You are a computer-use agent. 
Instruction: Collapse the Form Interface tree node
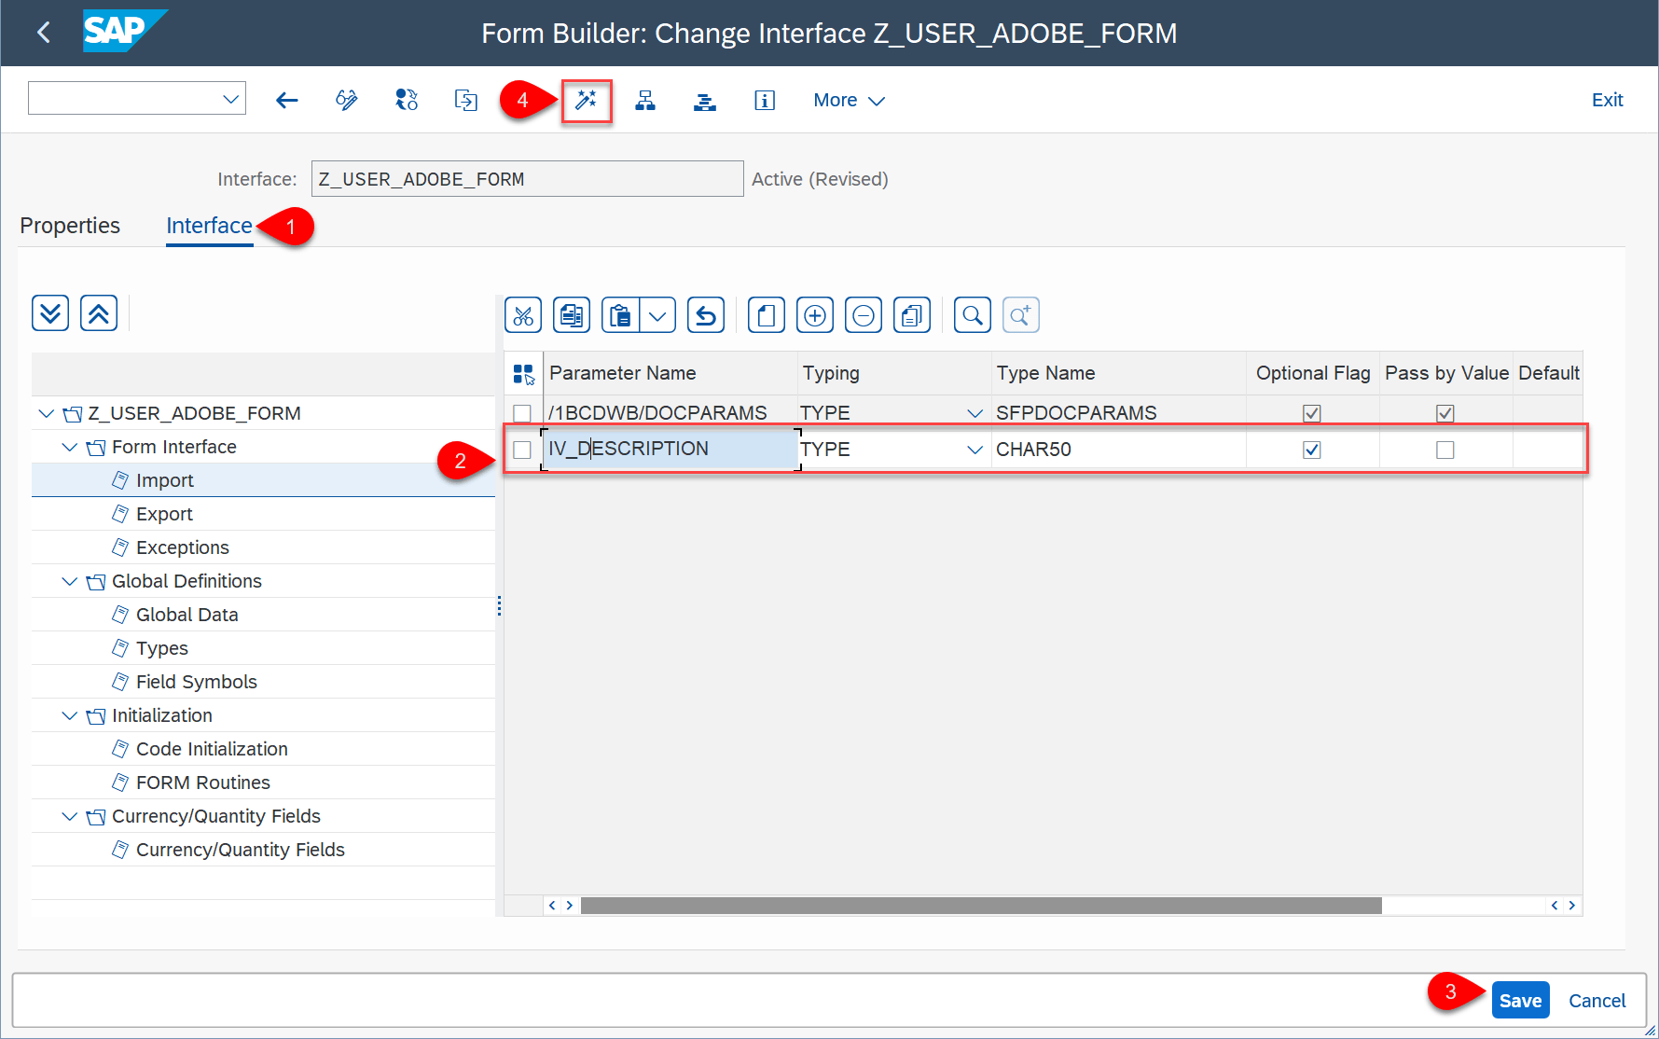pos(69,446)
